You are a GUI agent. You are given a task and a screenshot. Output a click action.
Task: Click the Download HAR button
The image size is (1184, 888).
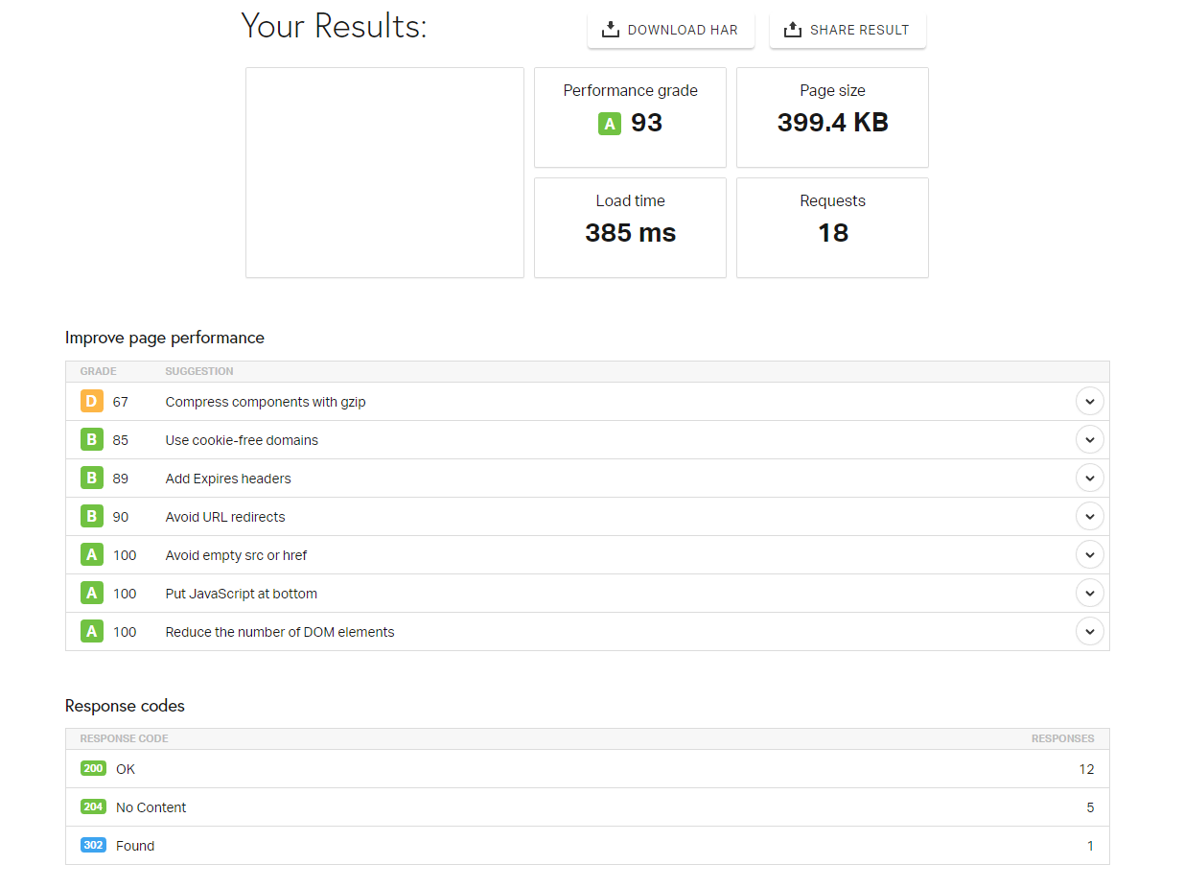[x=670, y=30]
